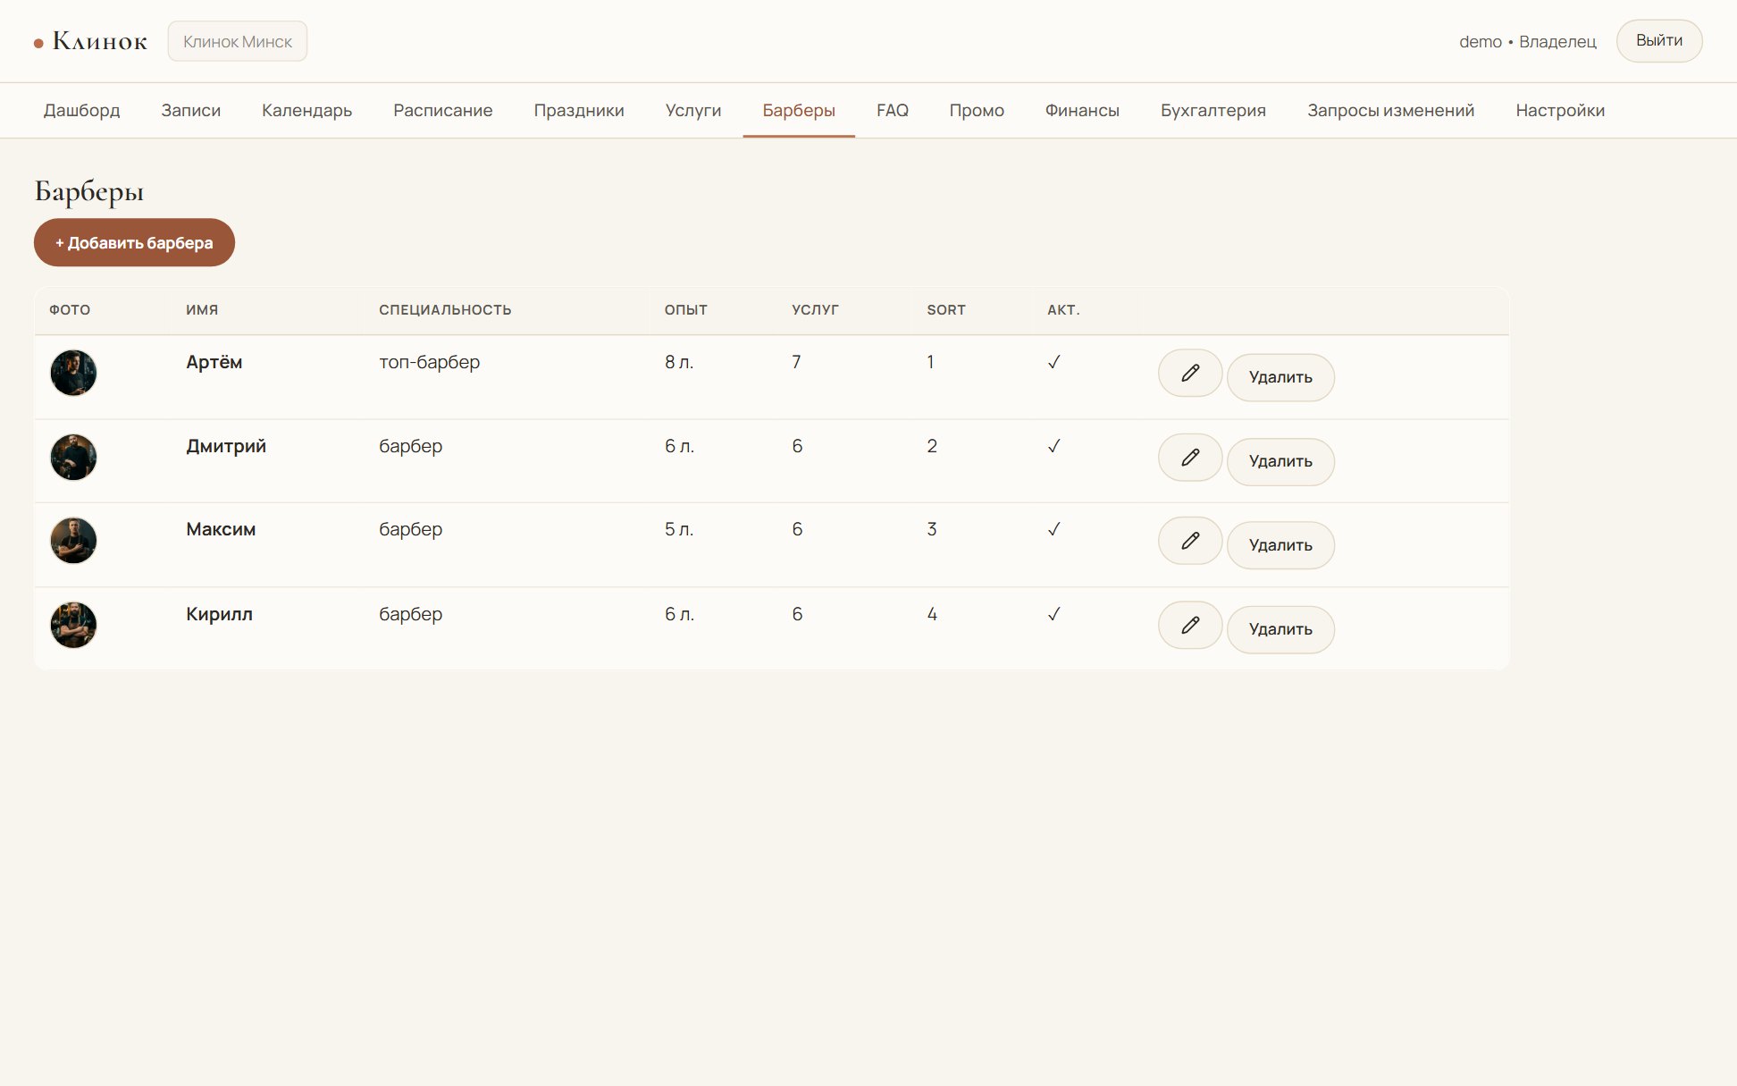Viewport: 1737px width, 1086px height.
Task: Switch to Промо tab
Action: 977,110
